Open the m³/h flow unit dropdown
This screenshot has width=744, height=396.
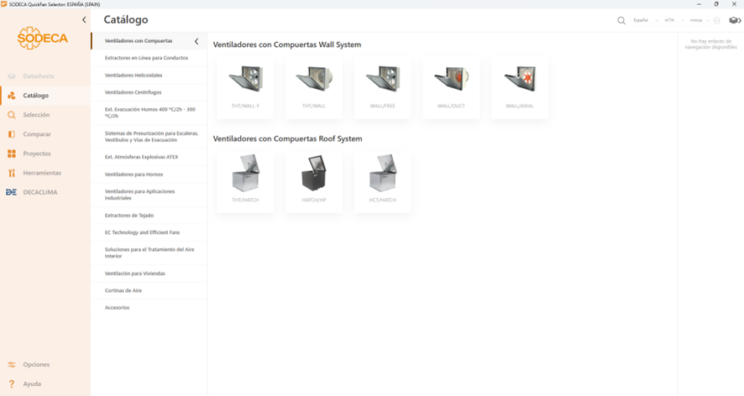click(x=673, y=20)
